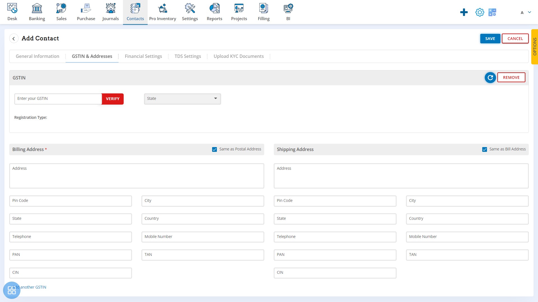Uncheck Same as Postal Address
The width and height of the screenshot is (538, 302).
[x=214, y=150]
